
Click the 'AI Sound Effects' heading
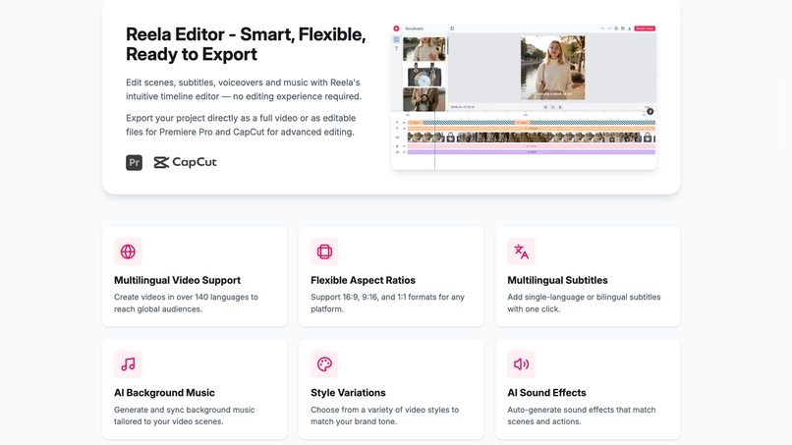(x=546, y=393)
